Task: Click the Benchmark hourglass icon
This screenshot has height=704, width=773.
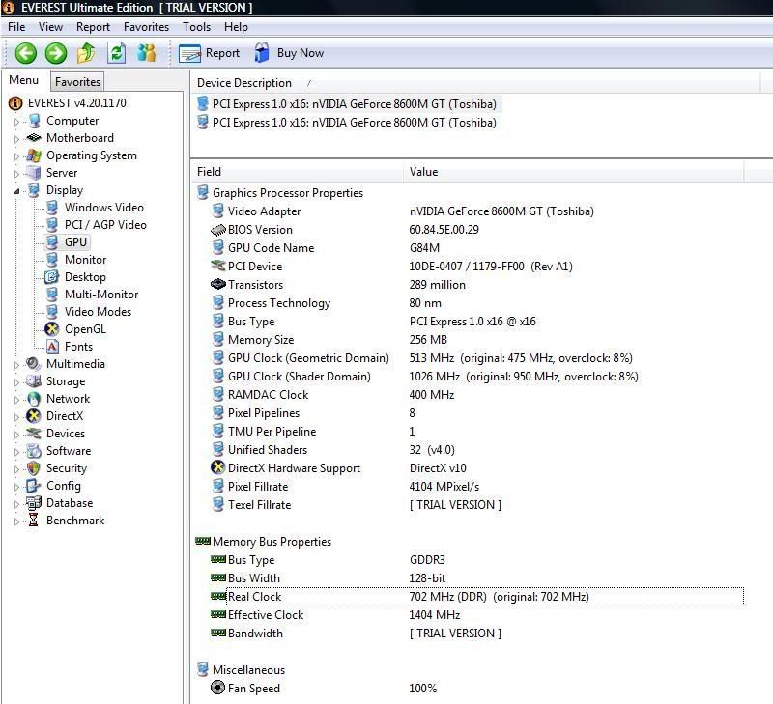Action: 34,521
